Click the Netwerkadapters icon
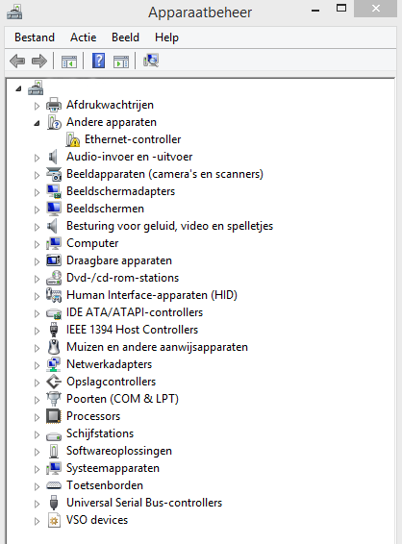Viewport: 402px width, 544px height. coord(54,364)
